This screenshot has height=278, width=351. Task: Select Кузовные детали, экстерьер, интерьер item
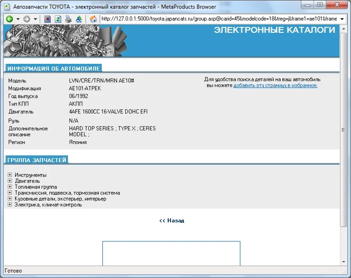click(x=60, y=199)
